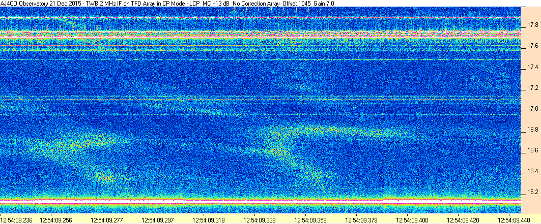Click the 12:54:09.420 time label
The width and height of the screenshot is (541, 224).
click(462, 219)
